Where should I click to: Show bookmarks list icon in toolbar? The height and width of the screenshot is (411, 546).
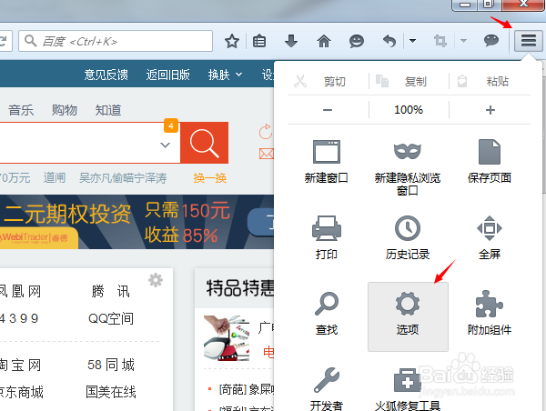[259, 41]
